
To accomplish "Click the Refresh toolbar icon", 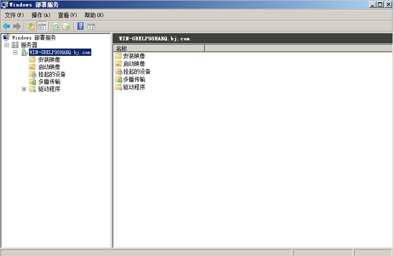I will [x=56, y=26].
